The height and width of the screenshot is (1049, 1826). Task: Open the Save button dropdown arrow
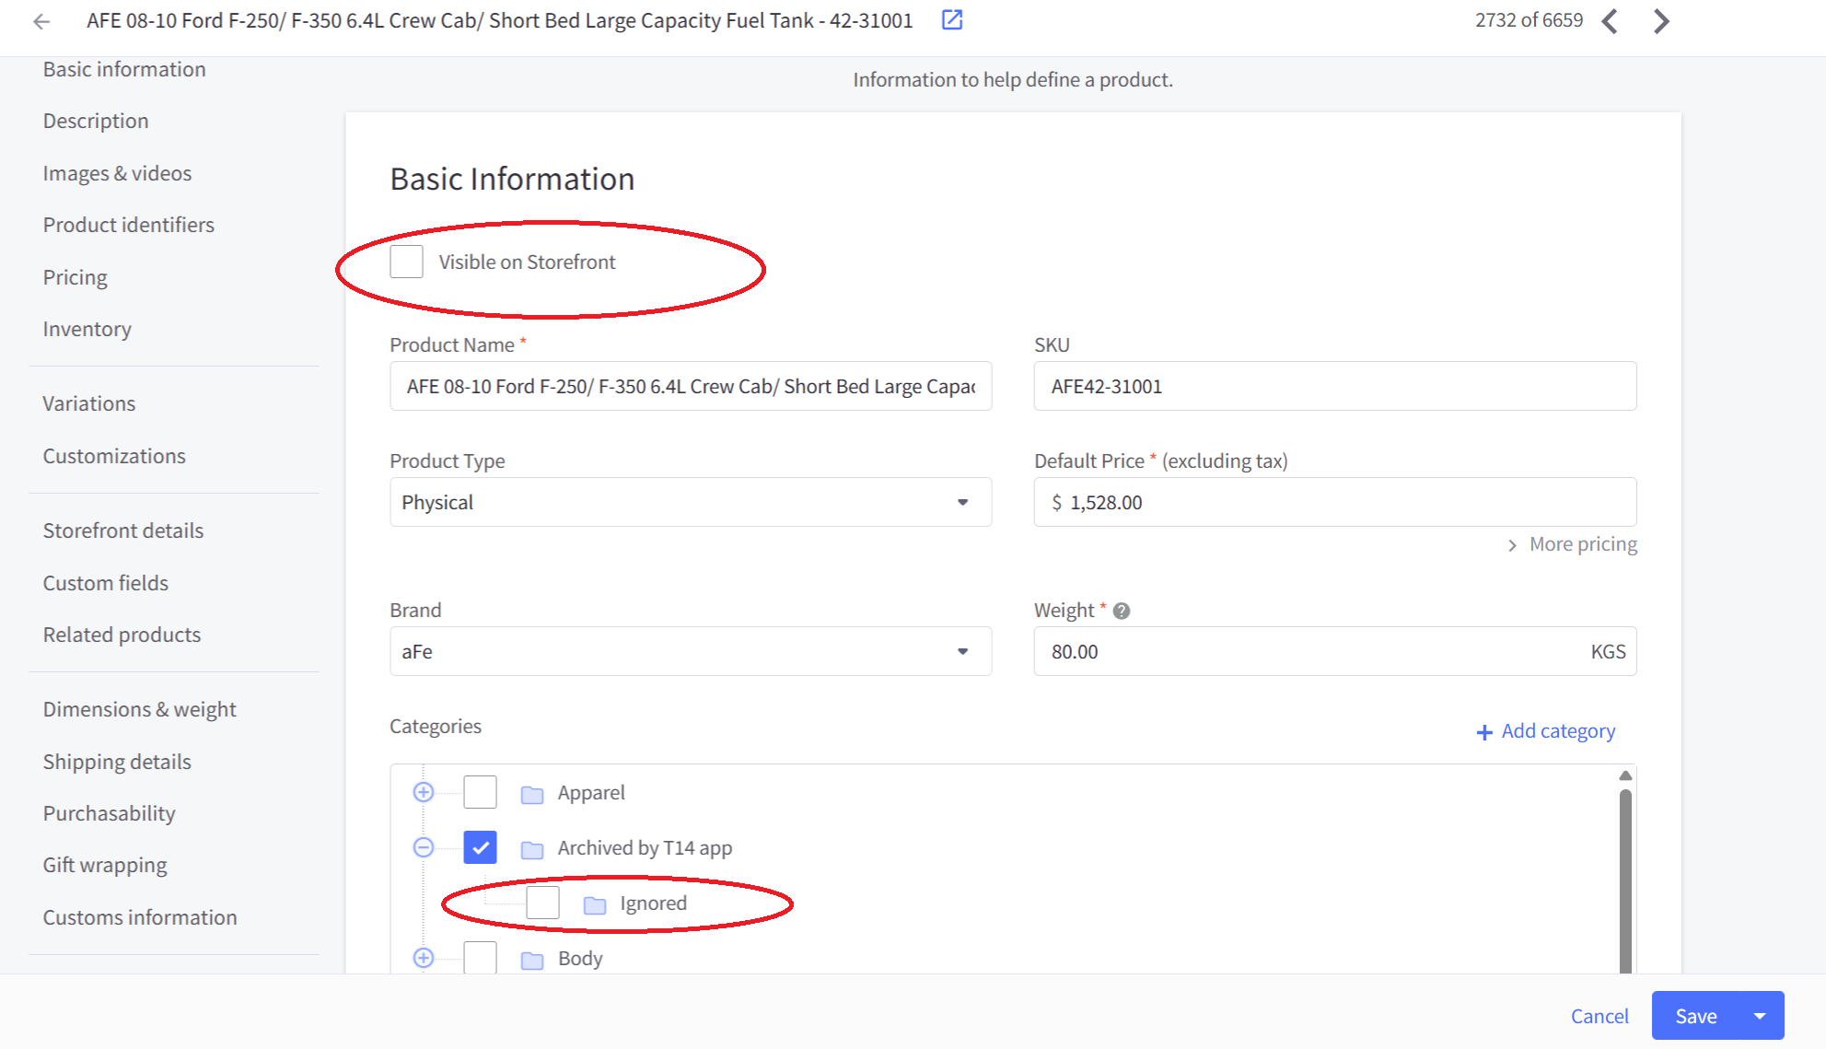(1760, 1016)
